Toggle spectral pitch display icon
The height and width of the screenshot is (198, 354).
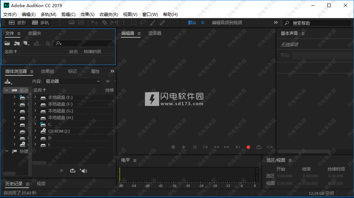81,22
